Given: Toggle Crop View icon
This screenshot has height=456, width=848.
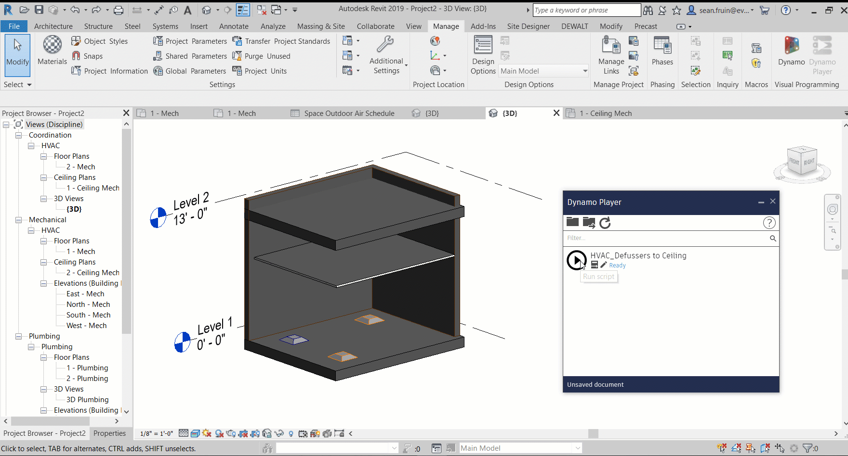Looking at the screenshot, I should (x=243, y=433).
